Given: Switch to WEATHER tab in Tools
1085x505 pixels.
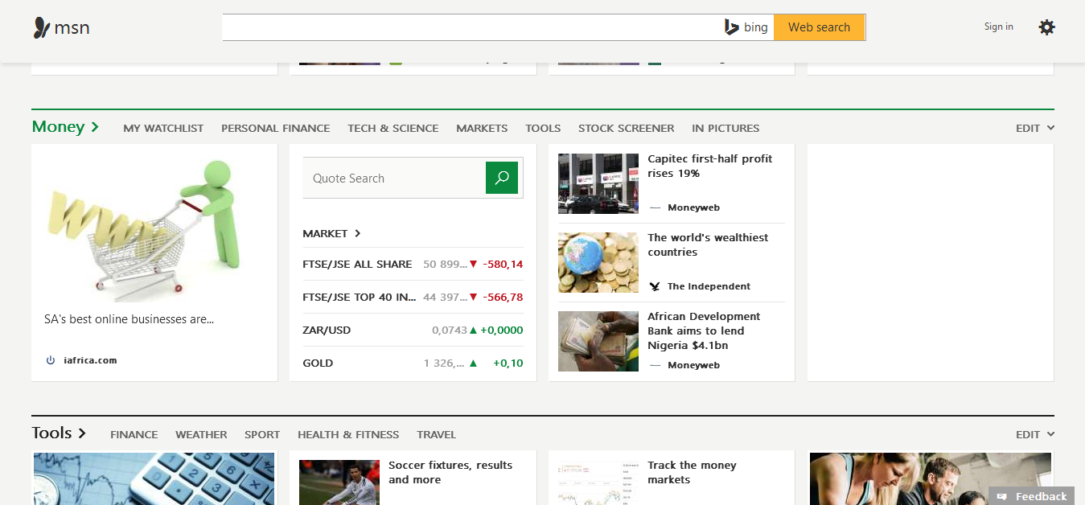Looking at the screenshot, I should coord(201,434).
